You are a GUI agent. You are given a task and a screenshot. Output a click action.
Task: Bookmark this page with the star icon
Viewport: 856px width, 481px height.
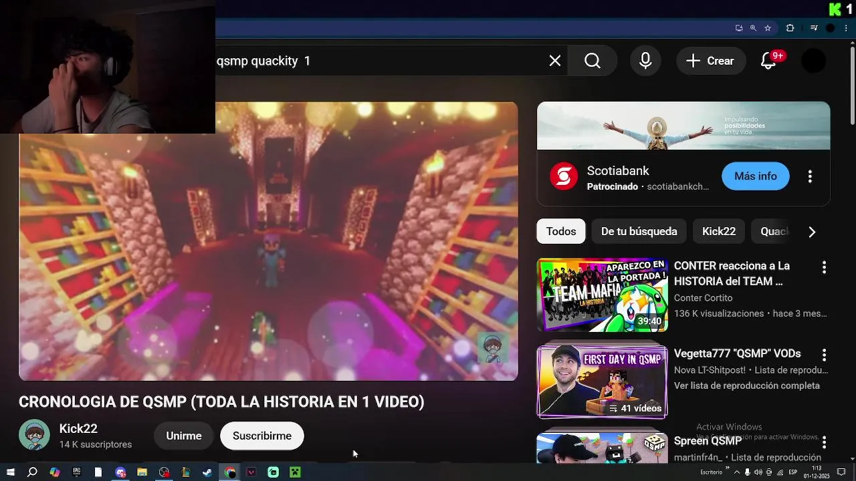tap(768, 28)
